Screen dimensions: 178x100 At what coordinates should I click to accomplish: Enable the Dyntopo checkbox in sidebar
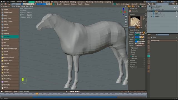(130, 59)
